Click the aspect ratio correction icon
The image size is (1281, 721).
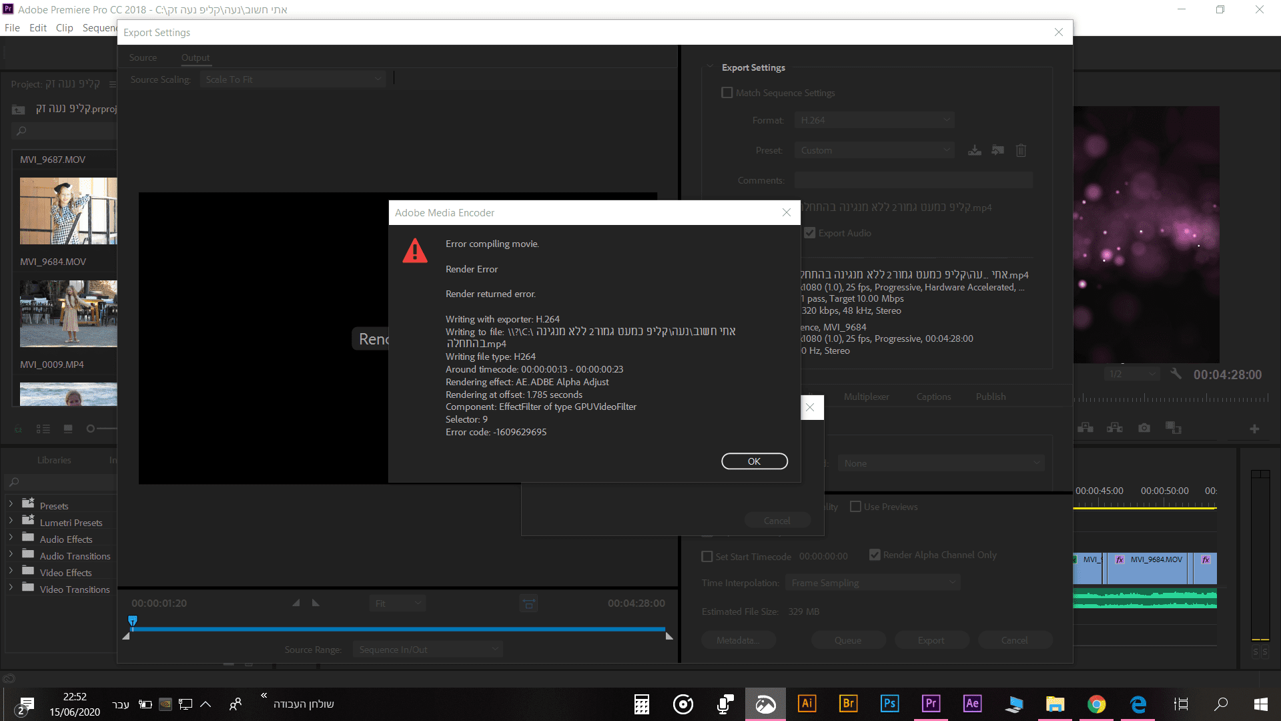click(528, 604)
